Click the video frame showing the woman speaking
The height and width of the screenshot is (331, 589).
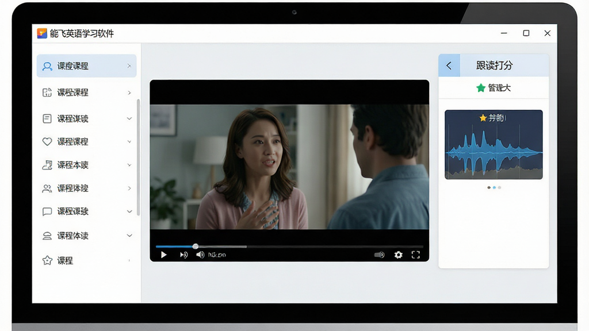tap(289, 167)
